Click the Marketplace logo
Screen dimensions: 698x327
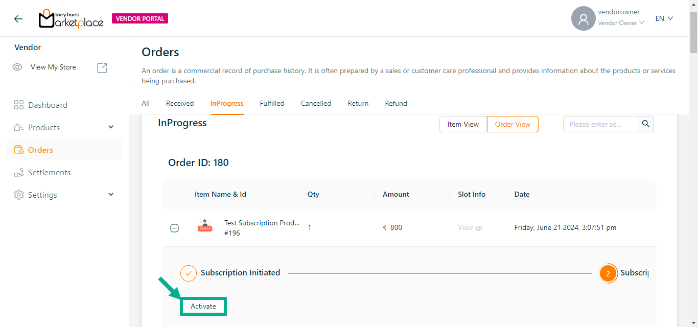point(71,19)
